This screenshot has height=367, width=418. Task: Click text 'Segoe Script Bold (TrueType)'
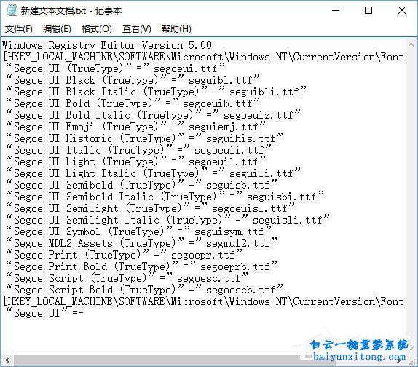[95, 290]
